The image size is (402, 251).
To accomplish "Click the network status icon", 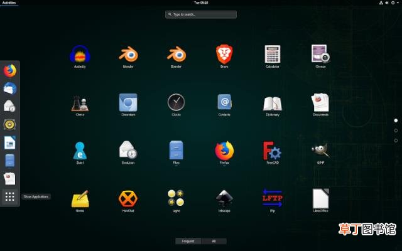I will point(381,3).
